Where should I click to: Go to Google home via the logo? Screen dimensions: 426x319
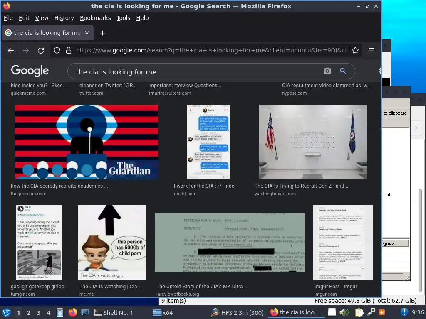click(x=30, y=71)
